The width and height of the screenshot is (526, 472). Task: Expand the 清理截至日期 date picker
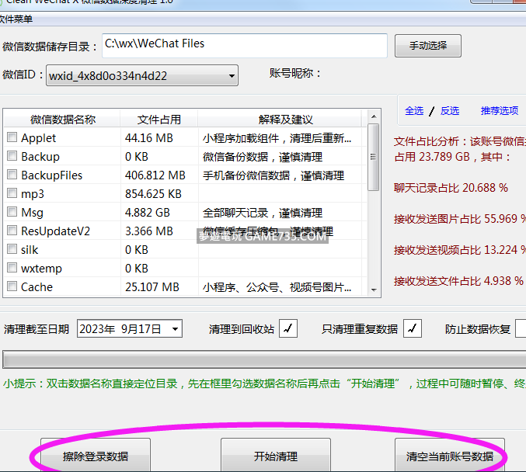pos(175,329)
